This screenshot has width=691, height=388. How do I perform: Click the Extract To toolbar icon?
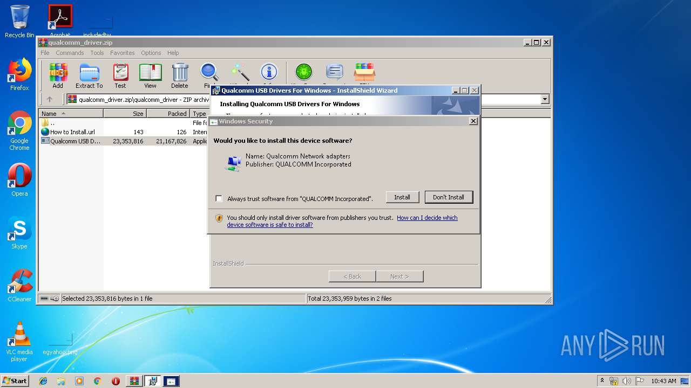89,75
